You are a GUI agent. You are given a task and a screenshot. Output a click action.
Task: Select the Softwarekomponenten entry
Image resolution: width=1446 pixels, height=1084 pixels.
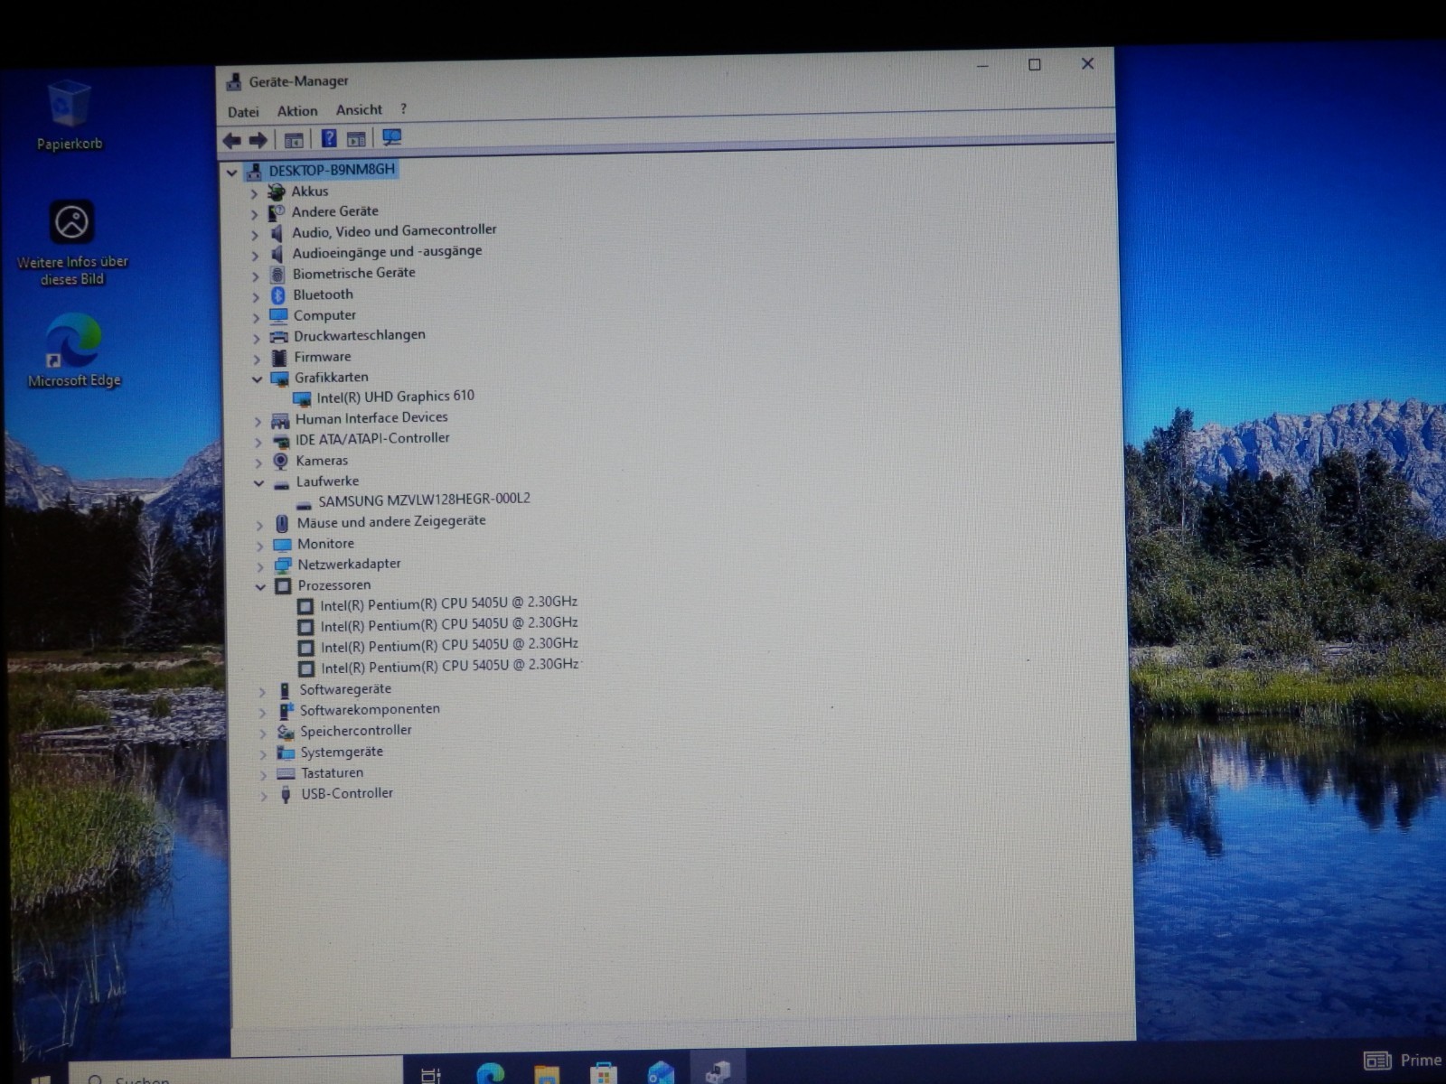coord(370,710)
